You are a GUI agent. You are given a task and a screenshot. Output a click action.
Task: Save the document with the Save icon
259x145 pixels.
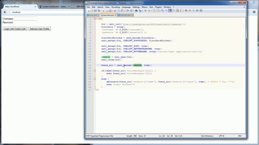pyautogui.click(x=95, y=11)
